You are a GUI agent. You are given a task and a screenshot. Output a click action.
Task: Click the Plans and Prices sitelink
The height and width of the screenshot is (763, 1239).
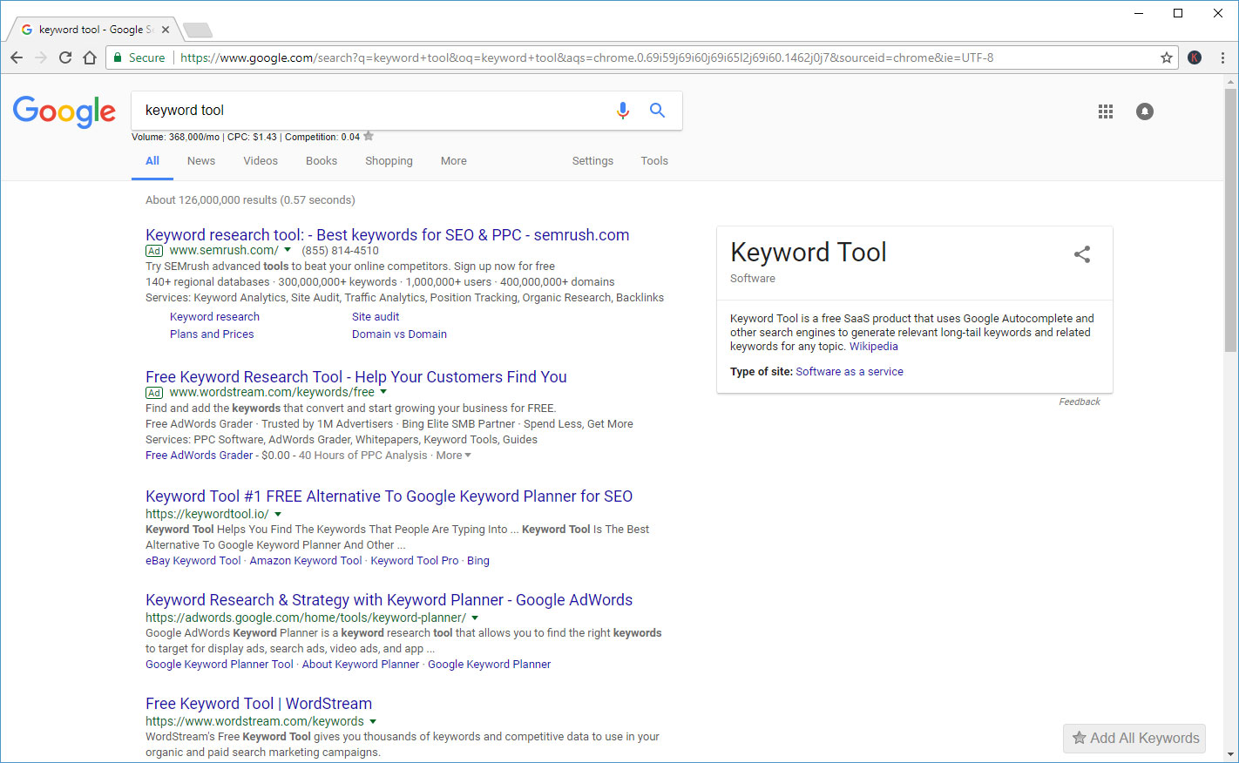click(212, 334)
